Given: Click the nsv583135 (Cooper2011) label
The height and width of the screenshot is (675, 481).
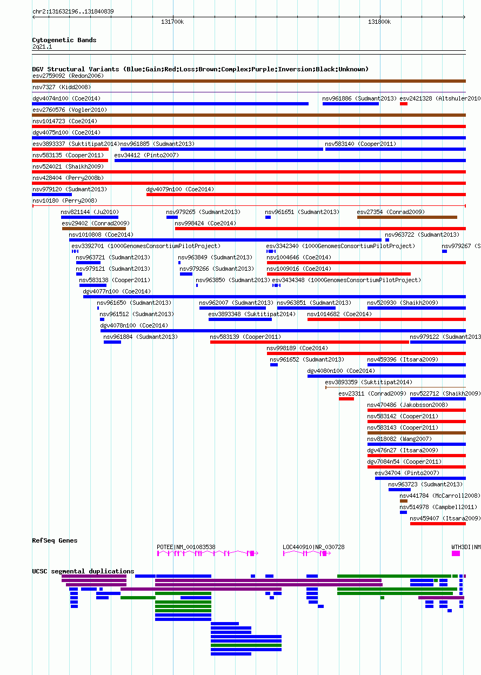Looking at the screenshot, I should [x=68, y=155].
